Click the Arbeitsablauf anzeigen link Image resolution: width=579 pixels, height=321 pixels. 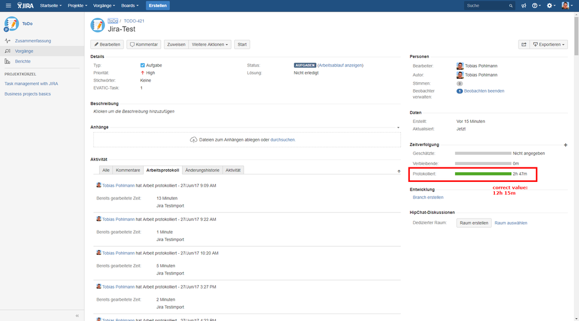click(340, 65)
